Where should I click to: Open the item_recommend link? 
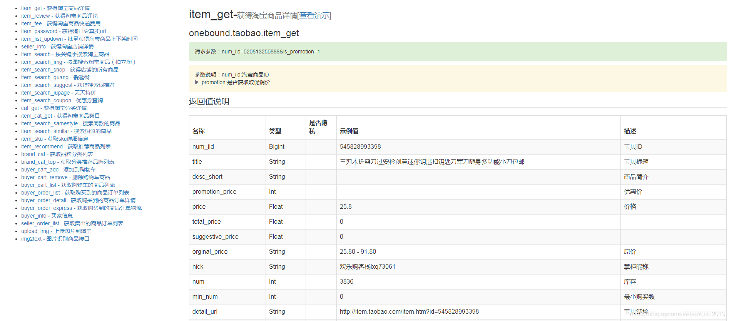point(66,146)
